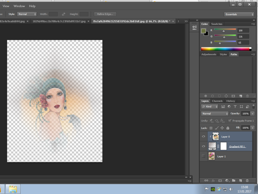Viewport: 258px width, 194px height.
Task: Toggle type layer filter icon
Action: tap(235, 107)
